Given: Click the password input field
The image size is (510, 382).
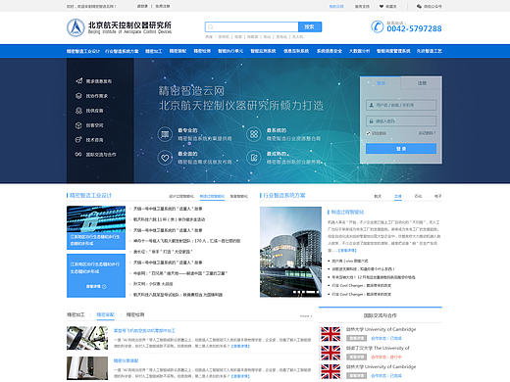Looking at the screenshot, I should 401,121.
